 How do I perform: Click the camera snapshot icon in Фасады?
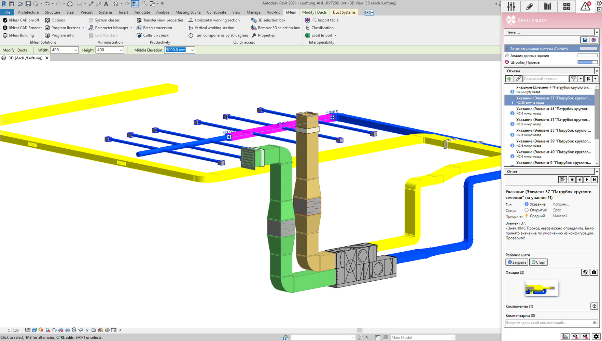point(594,272)
